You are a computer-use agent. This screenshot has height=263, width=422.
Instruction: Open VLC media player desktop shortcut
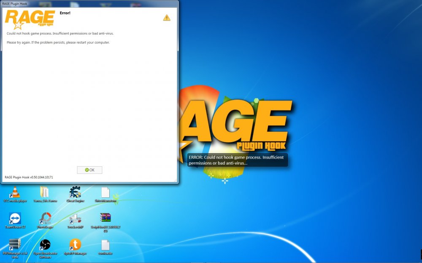[15, 194]
